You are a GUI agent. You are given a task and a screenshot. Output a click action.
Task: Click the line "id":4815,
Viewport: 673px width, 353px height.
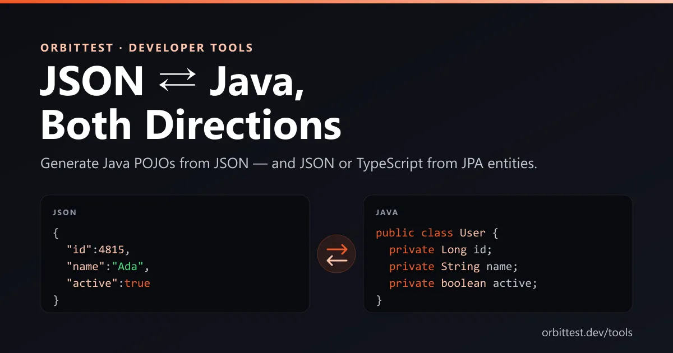98,249
